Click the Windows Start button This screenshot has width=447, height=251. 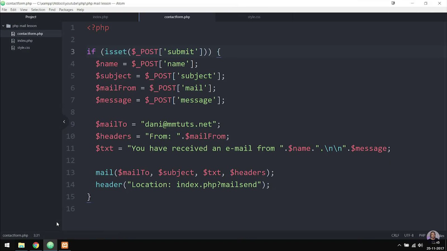point(7,245)
